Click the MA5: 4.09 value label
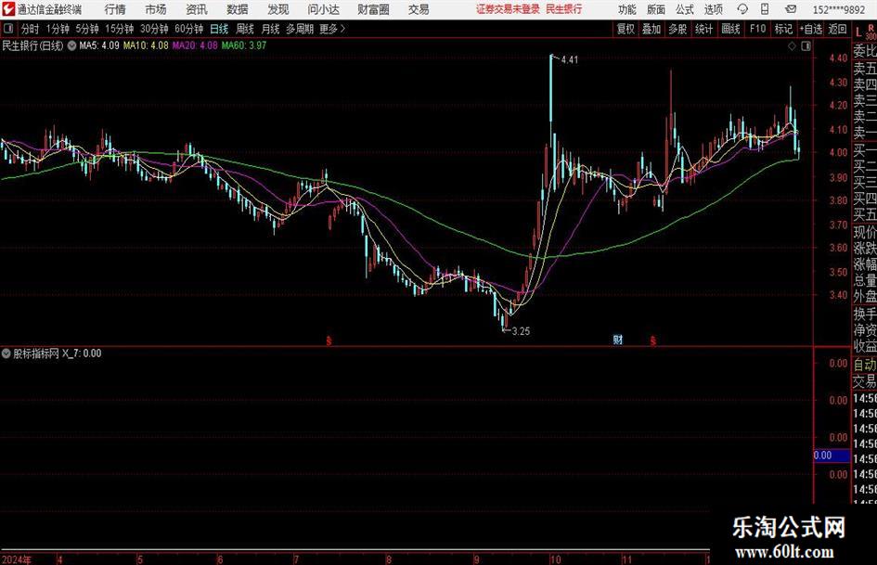Viewport: 877px width, 565px height. click(x=99, y=45)
